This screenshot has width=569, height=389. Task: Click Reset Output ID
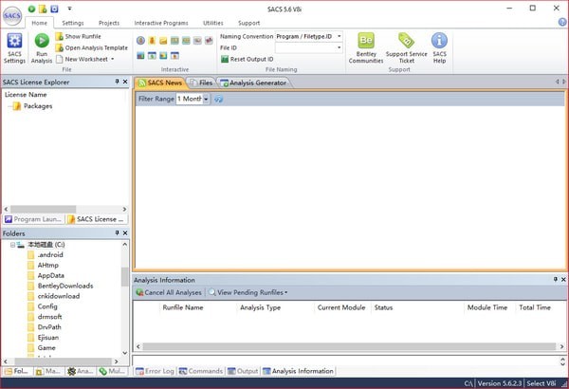pos(248,59)
